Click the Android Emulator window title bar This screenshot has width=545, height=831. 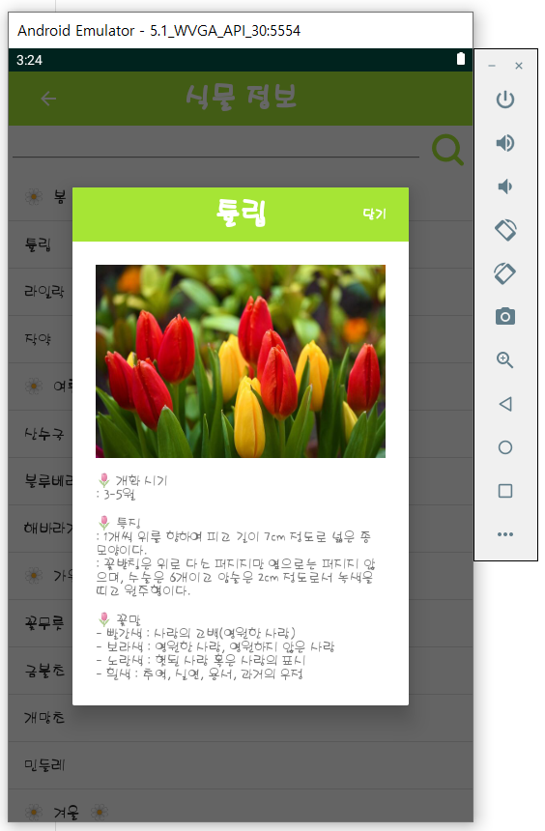pos(241,31)
